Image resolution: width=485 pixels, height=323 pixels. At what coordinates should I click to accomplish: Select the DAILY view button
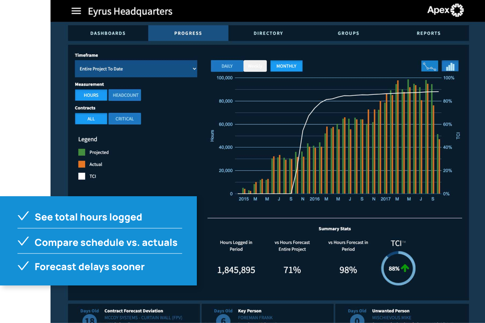227,66
